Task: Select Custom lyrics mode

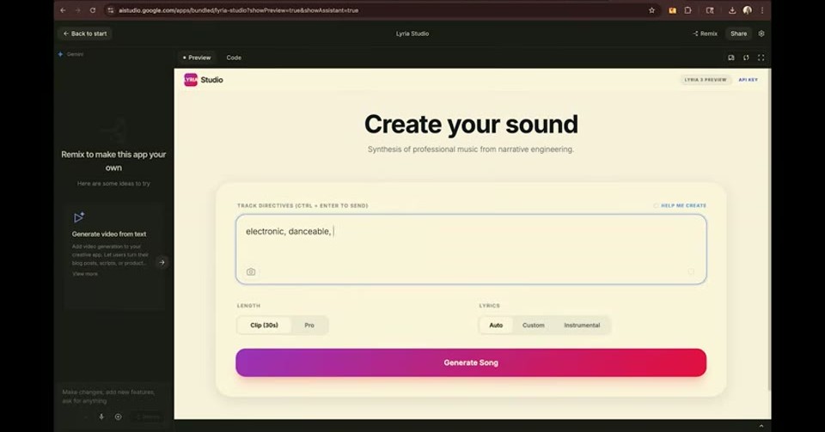Action: (x=534, y=326)
